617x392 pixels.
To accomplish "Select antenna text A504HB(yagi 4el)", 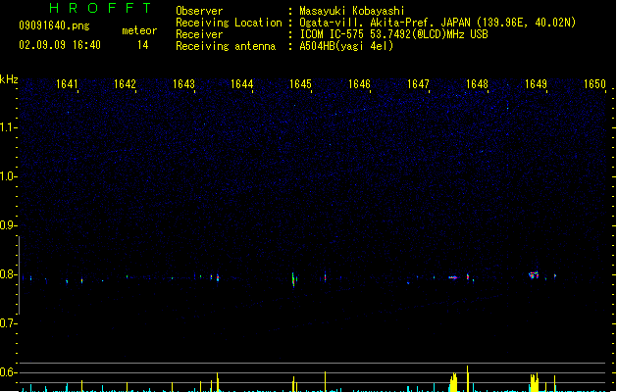I will click(346, 46).
